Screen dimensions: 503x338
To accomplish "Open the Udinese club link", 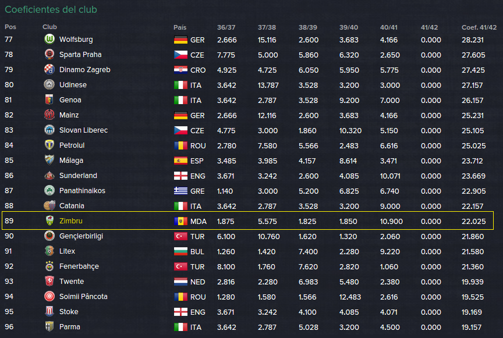I will tap(73, 85).
